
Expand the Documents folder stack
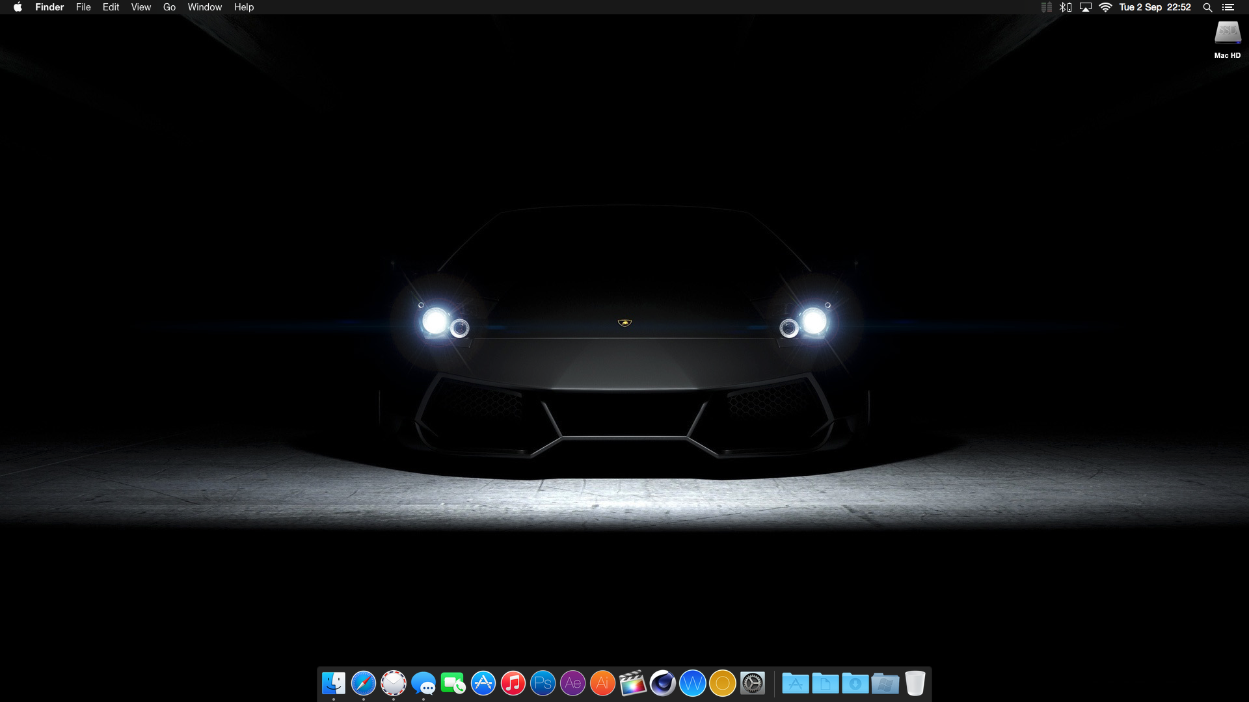click(x=825, y=683)
